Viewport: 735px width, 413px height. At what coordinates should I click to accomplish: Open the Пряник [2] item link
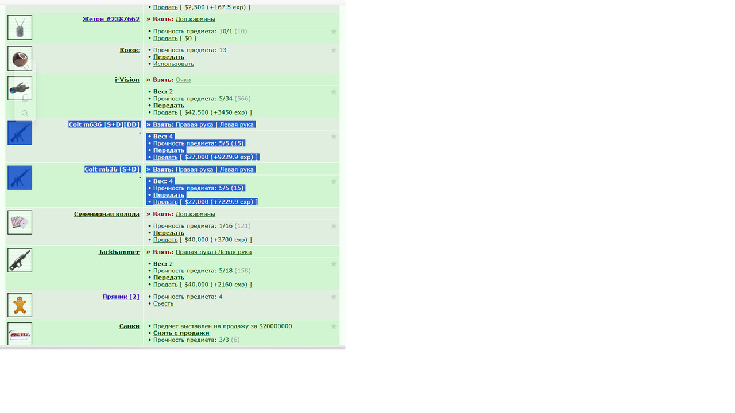click(x=121, y=297)
